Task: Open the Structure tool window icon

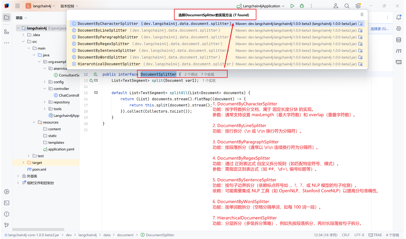Action: (7, 32)
